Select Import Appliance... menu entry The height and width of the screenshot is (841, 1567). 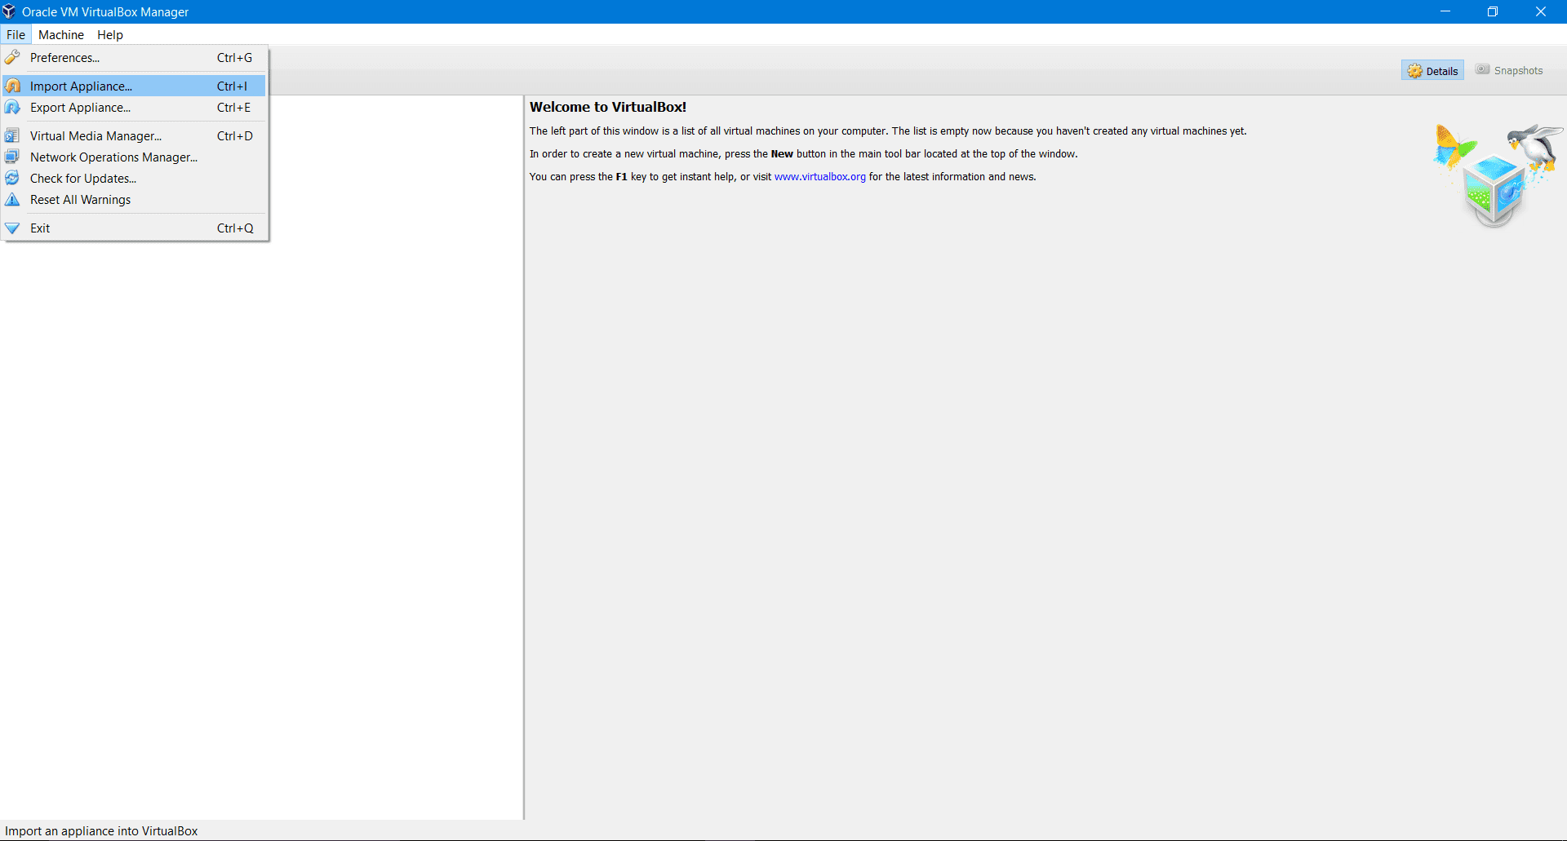[134, 86]
